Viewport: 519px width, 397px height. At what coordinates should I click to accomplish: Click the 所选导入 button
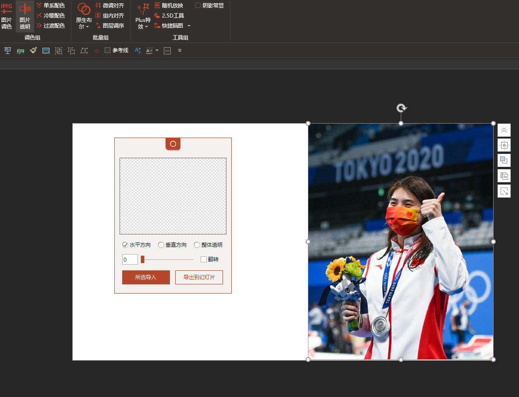[x=146, y=277]
